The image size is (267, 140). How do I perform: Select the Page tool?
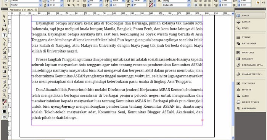[4, 25]
